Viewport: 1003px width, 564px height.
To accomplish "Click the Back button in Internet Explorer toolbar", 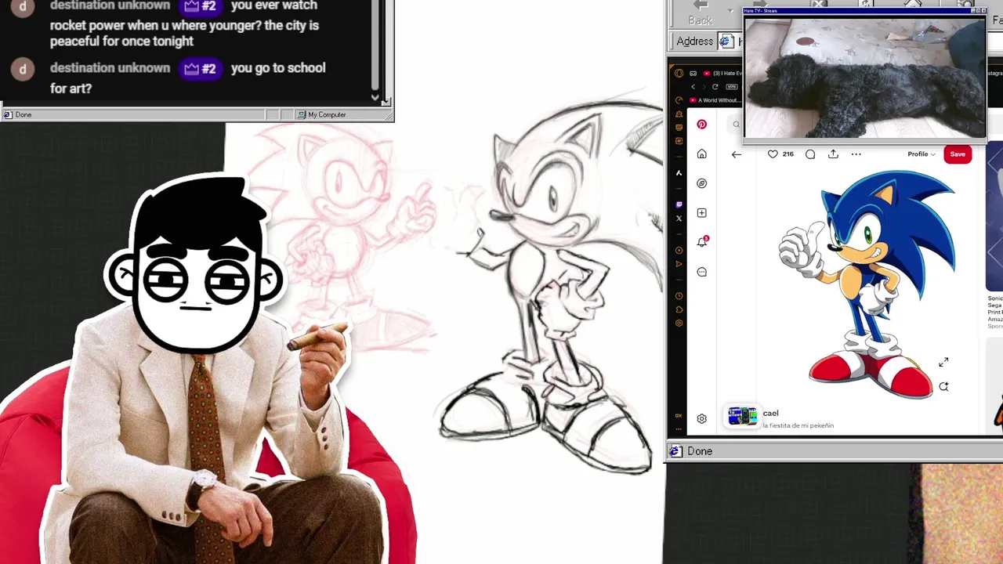I will pos(701,14).
